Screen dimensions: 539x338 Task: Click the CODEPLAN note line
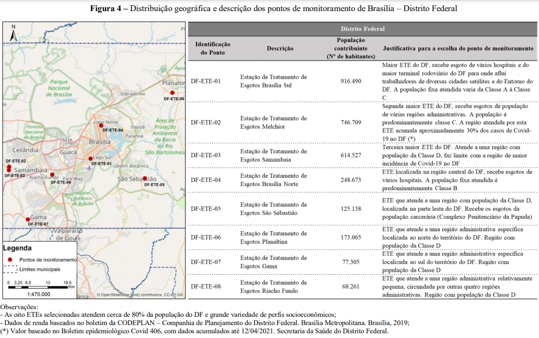point(205,323)
